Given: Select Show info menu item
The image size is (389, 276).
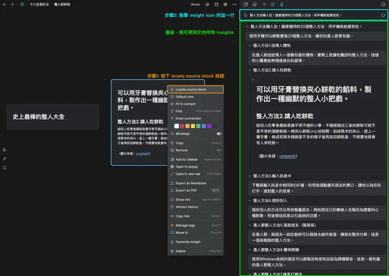Looking at the screenshot, I should (x=196, y=199).
